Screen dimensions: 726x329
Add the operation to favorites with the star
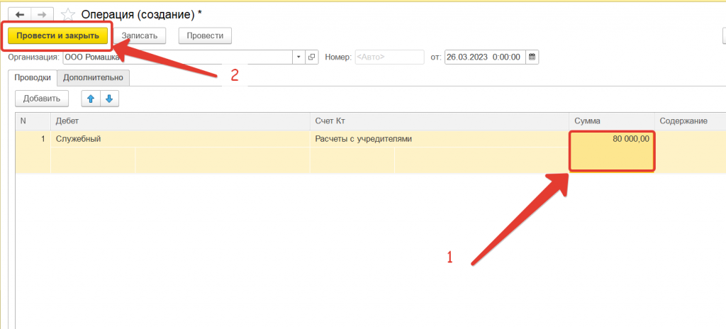pos(68,14)
